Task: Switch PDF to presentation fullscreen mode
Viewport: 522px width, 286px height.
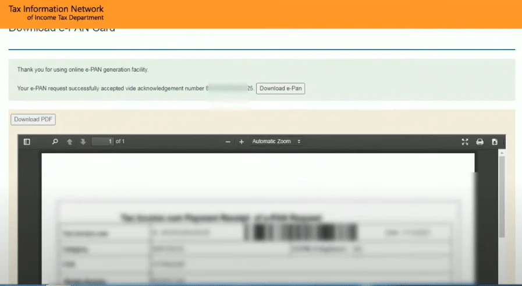Action: click(465, 142)
